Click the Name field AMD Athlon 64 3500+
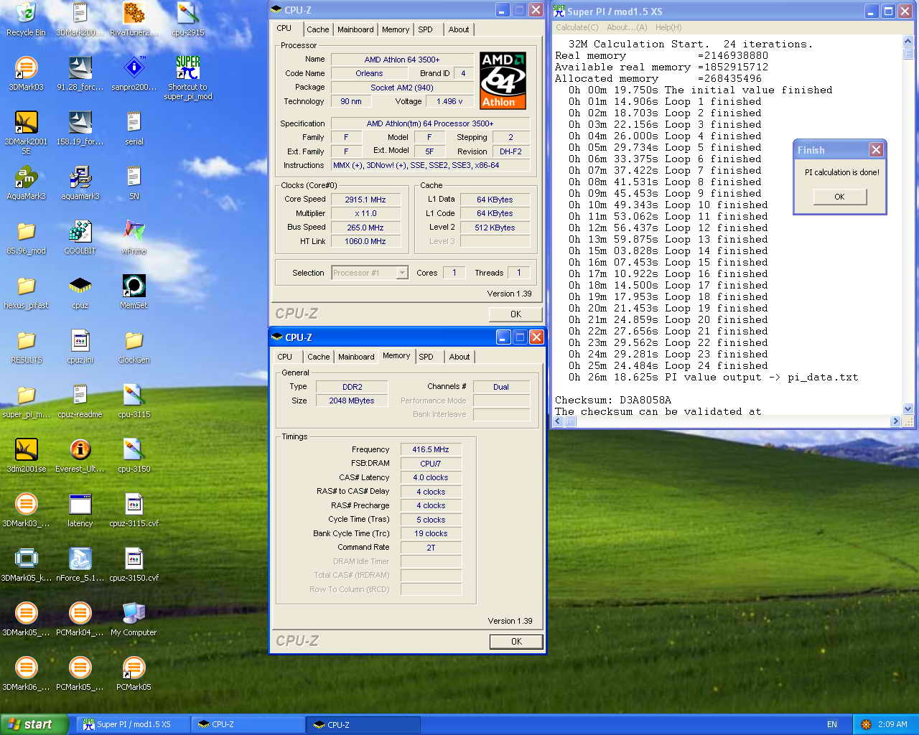919x735 pixels. click(402, 60)
